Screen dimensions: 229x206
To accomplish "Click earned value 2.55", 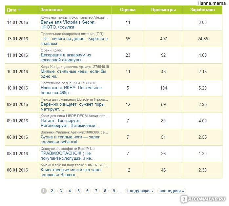I will 202,137.
